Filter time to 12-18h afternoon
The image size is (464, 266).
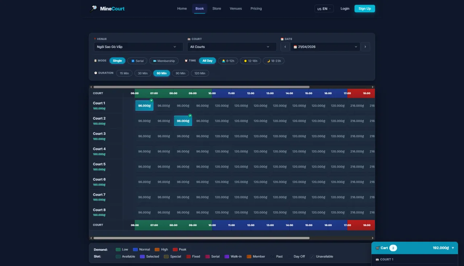tap(250, 61)
